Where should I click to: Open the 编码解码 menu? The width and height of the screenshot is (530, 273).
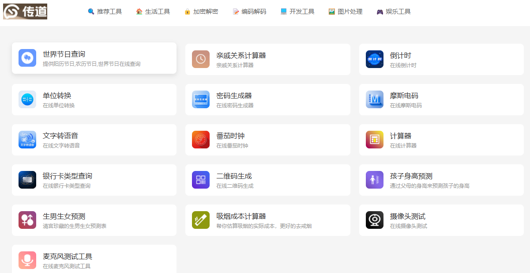254,11
